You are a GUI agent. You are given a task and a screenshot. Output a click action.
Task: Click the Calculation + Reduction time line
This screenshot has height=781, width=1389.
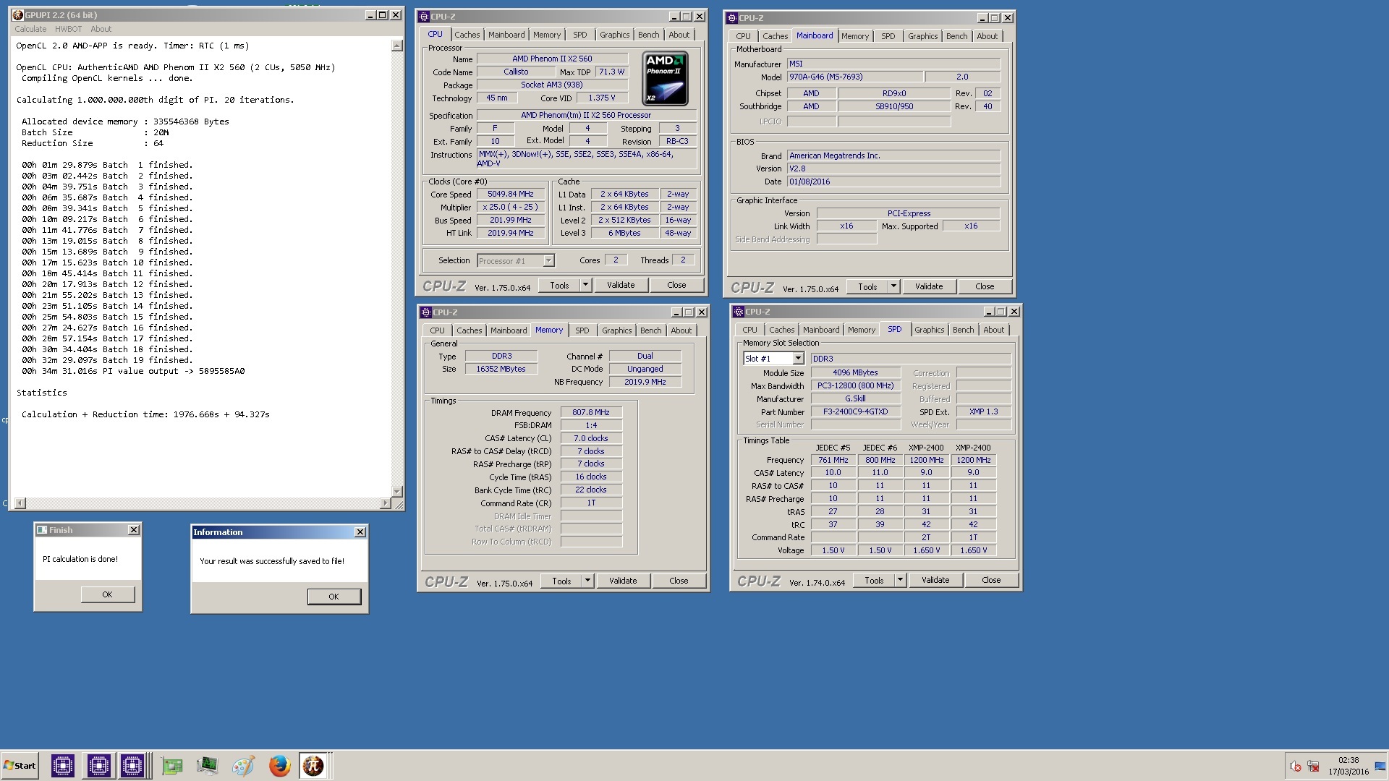[x=145, y=415]
